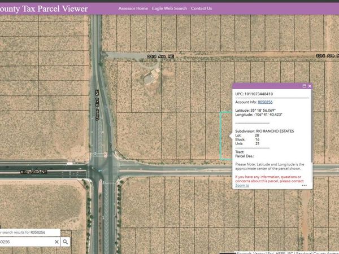Click the Block: 16 value
This screenshot has height=254, width=339.
click(257, 139)
